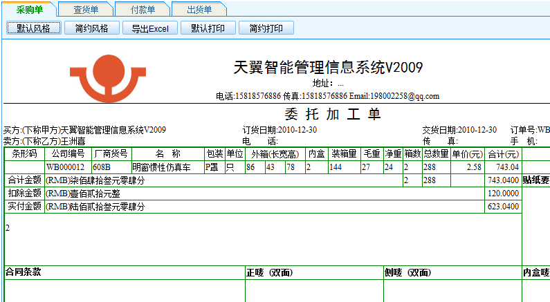Click the 扣除金额 row label
Screen dimensions: 550x302
click(24, 193)
